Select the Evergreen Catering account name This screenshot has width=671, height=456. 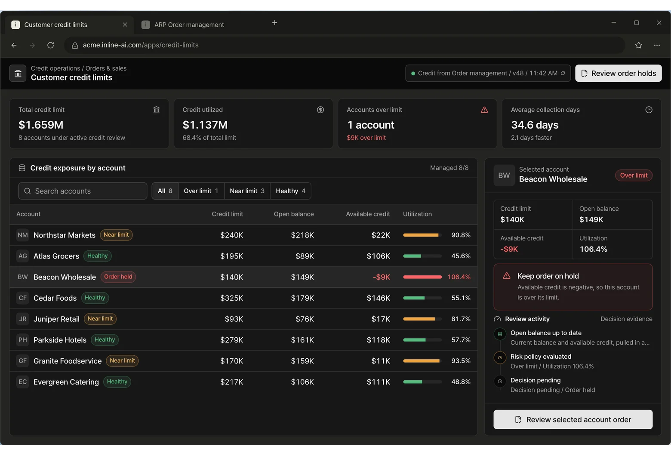66,382
